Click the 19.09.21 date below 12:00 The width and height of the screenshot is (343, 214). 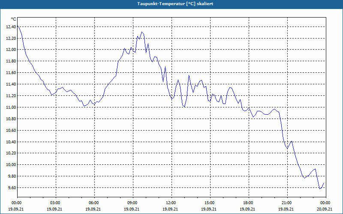170,209
